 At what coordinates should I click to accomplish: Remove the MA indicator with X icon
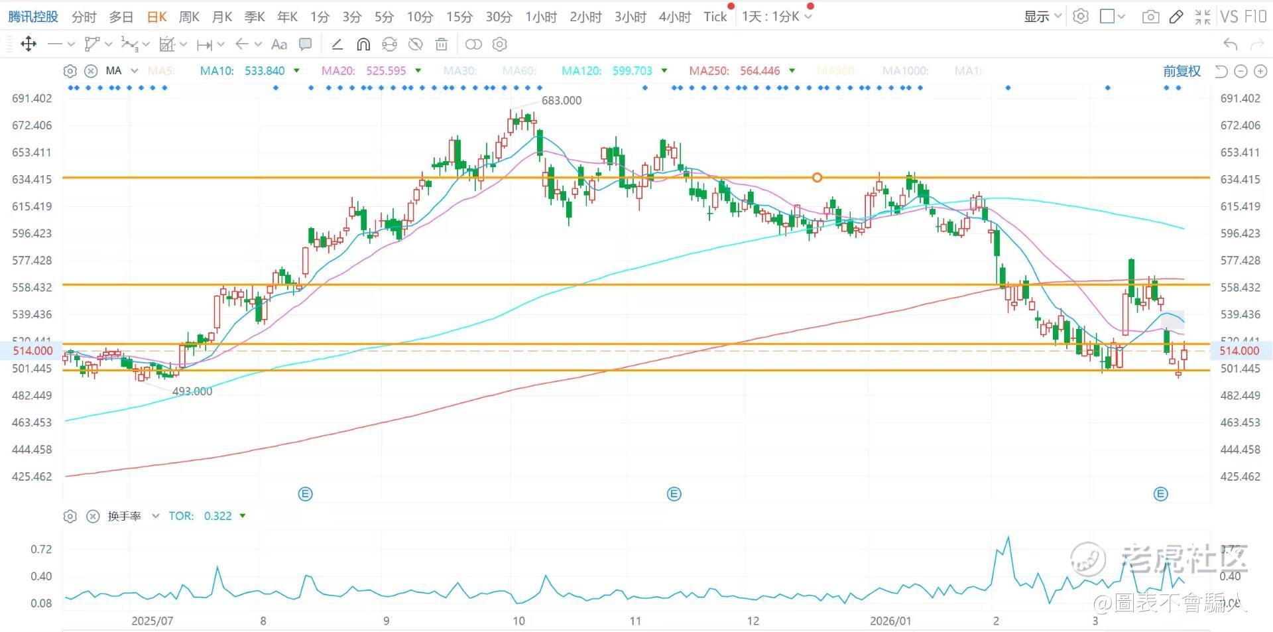pos(91,71)
